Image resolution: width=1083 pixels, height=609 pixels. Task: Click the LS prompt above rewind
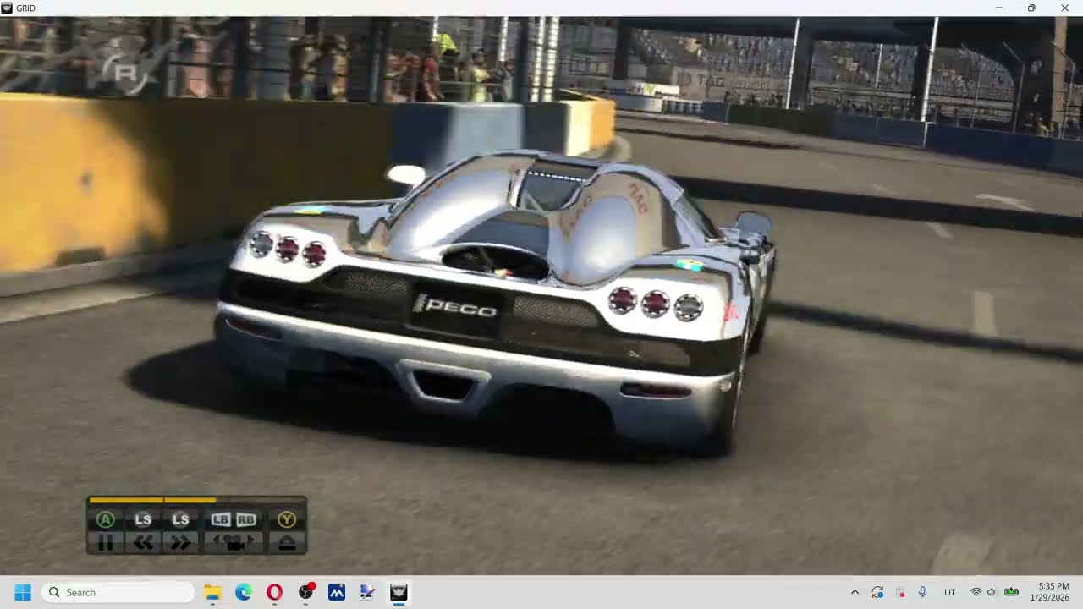(x=143, y=519)
